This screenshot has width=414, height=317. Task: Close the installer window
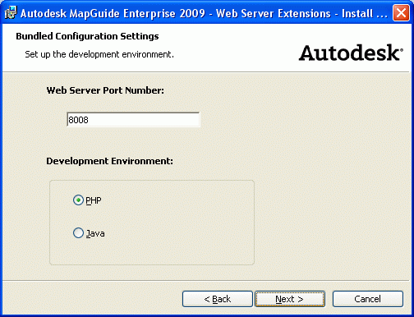(x=401, y=13)
